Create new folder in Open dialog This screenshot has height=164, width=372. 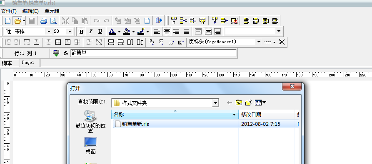(248, 102)
